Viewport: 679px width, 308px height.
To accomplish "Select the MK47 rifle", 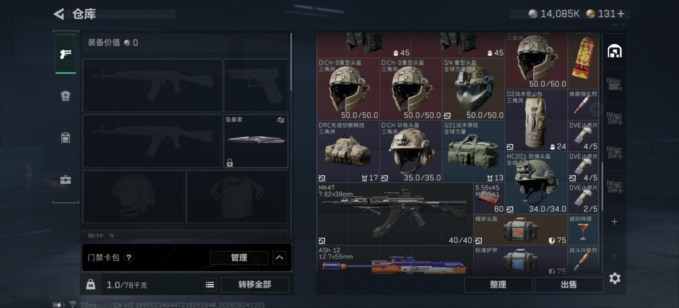I will [395, 215].
